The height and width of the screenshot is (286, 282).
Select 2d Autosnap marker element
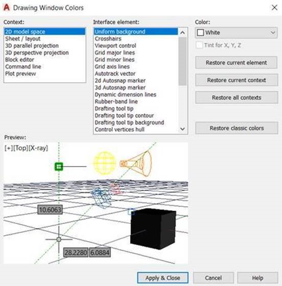136,81
